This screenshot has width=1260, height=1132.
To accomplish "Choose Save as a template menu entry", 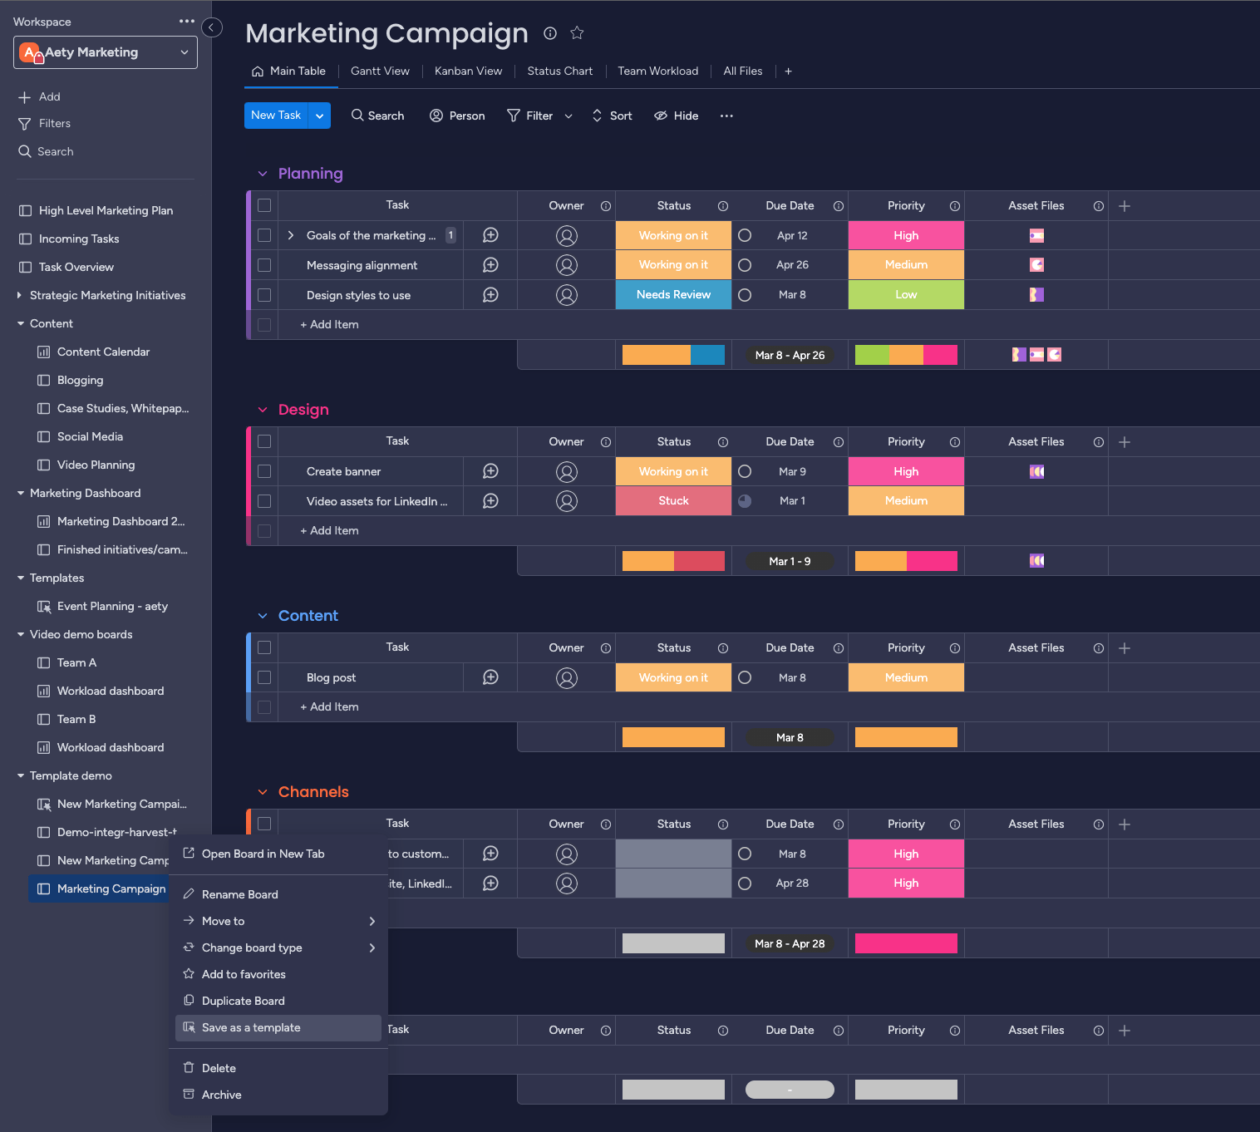I will pyautogui.click(x=278, y=1028).
